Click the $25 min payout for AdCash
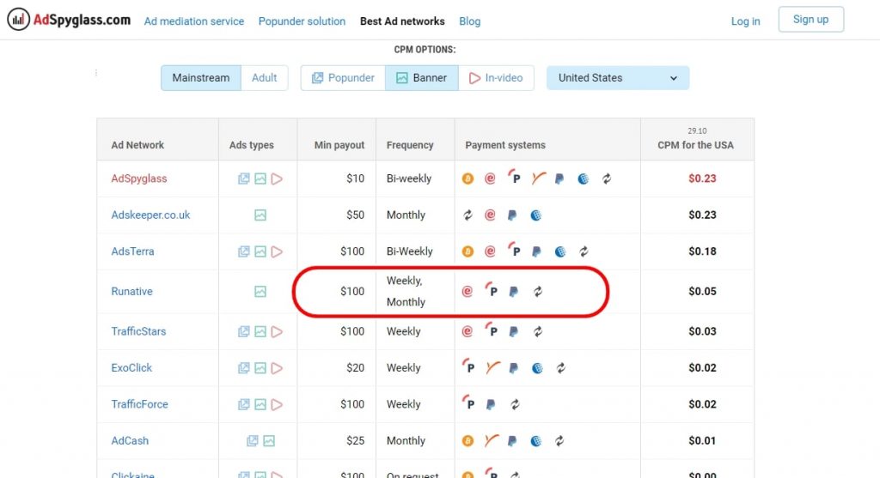880x478 pixels. pyautogui.click(x=355, y=441)
